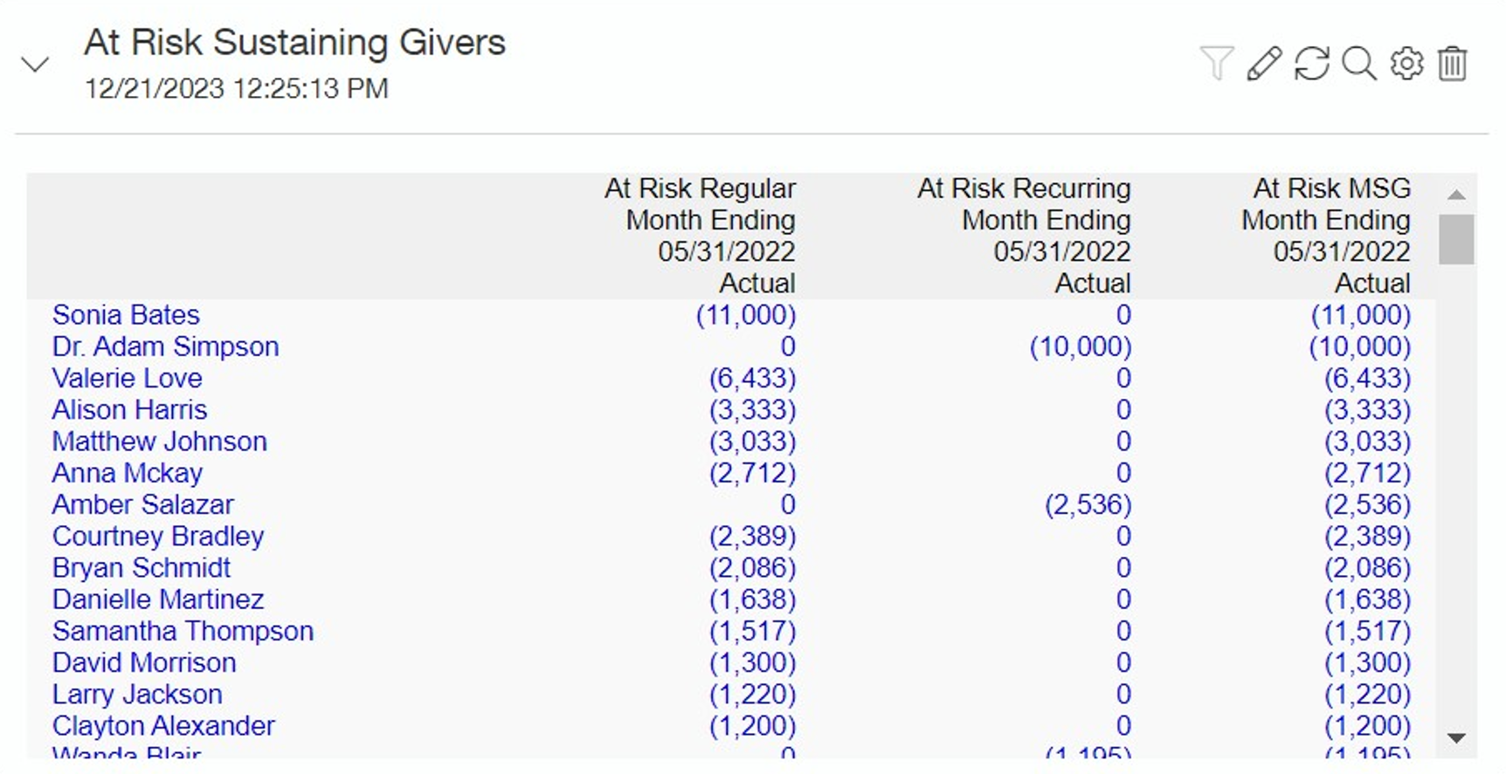Open the gear settings icon

1406,64
